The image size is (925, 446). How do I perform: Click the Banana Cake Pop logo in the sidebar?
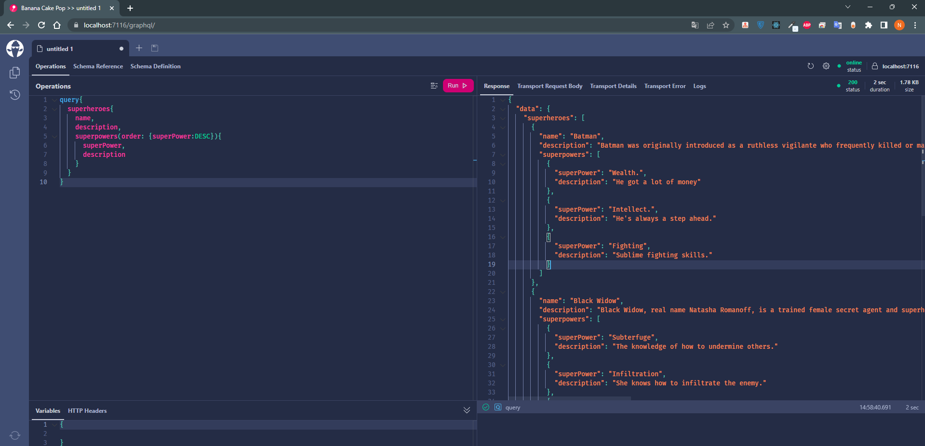[x=14, y=49]
